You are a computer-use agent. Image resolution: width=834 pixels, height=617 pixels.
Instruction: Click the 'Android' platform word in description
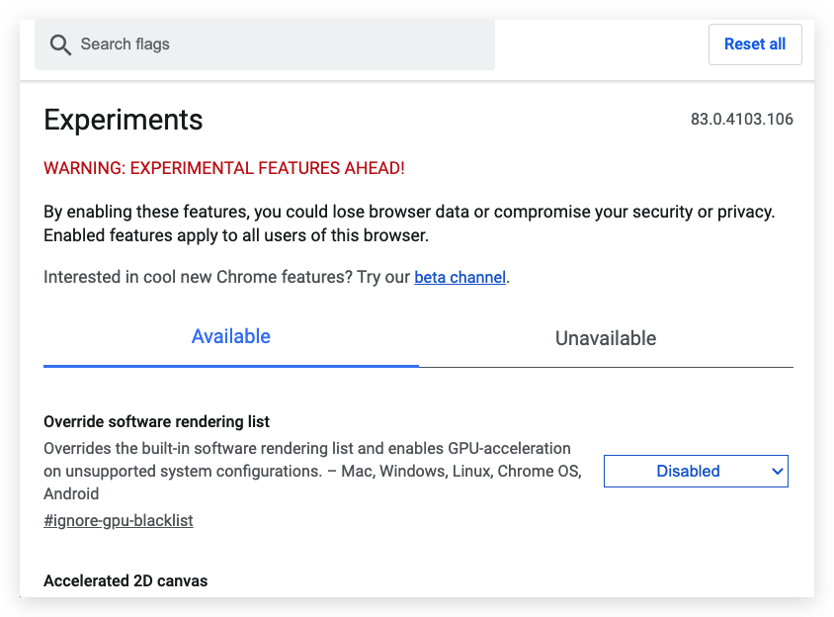click(x=71, y=493)
